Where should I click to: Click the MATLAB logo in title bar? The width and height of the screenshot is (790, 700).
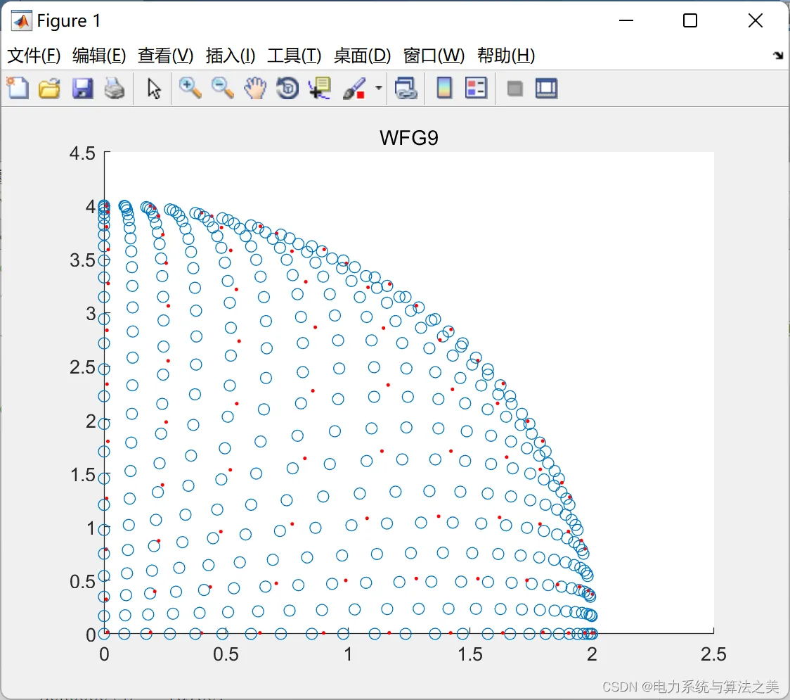coord(22,20)
